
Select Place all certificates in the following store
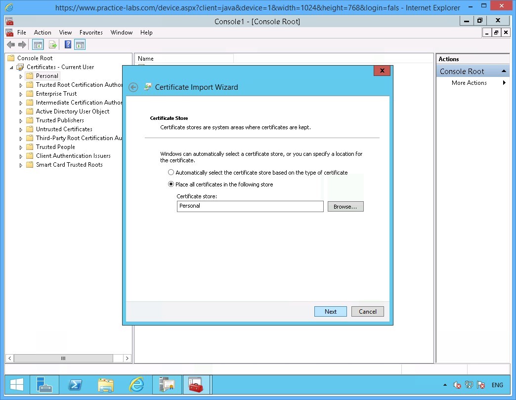[171, 184]
